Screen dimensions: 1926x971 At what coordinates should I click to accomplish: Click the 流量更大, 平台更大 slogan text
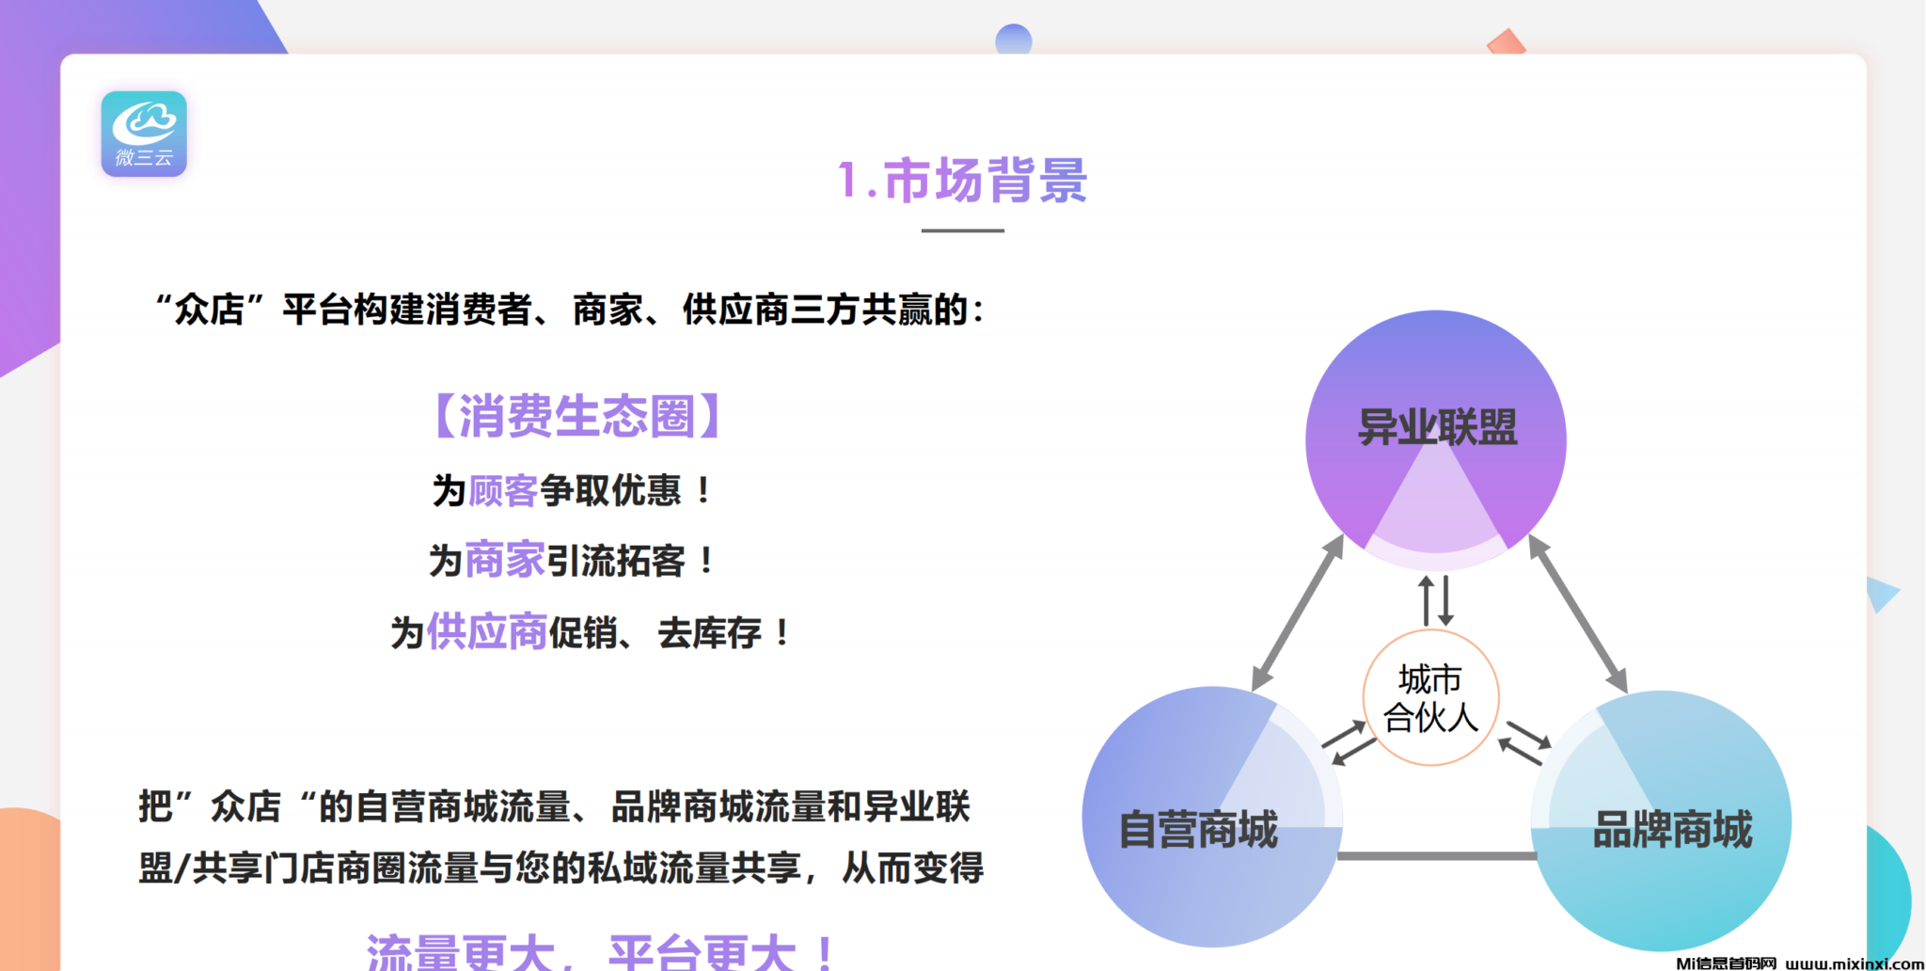coord(600,952)
